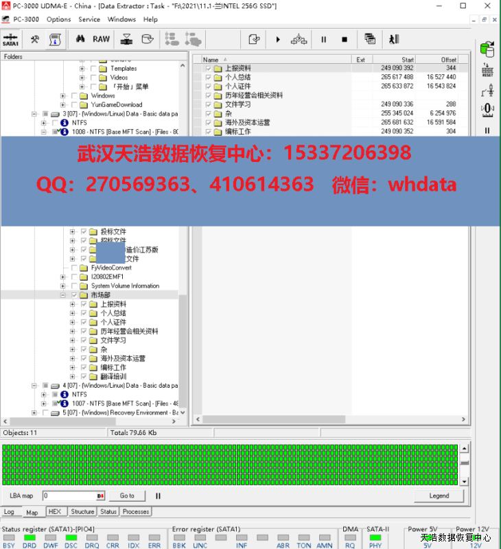Click the LBA map input field
This screenshot has width=501, height=549.
tap(69, 495)
